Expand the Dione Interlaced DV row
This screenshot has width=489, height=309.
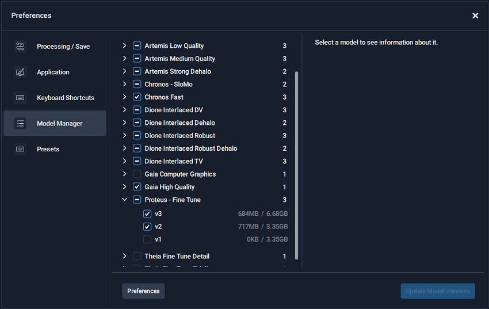click(x=124, y=110)
